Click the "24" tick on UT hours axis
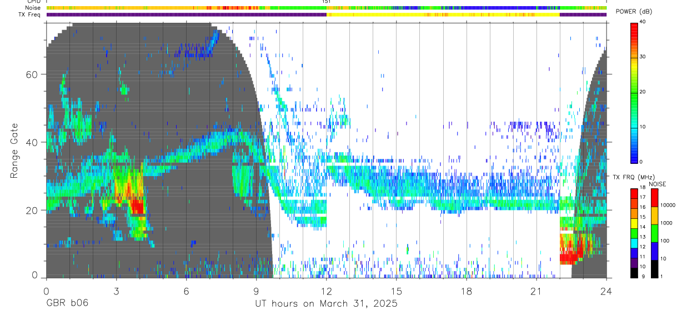 tap(606, 291)
